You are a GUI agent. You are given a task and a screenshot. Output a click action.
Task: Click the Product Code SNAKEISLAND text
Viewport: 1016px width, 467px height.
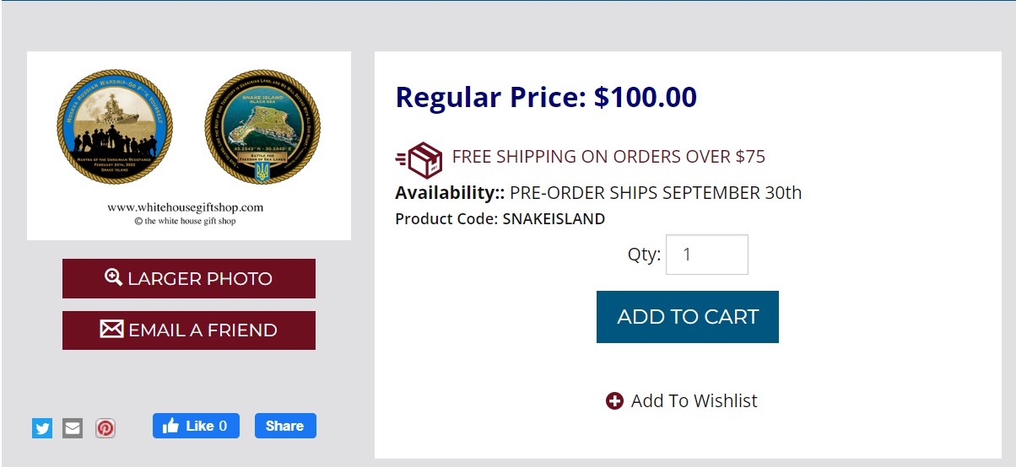click(x=500, y=219)
